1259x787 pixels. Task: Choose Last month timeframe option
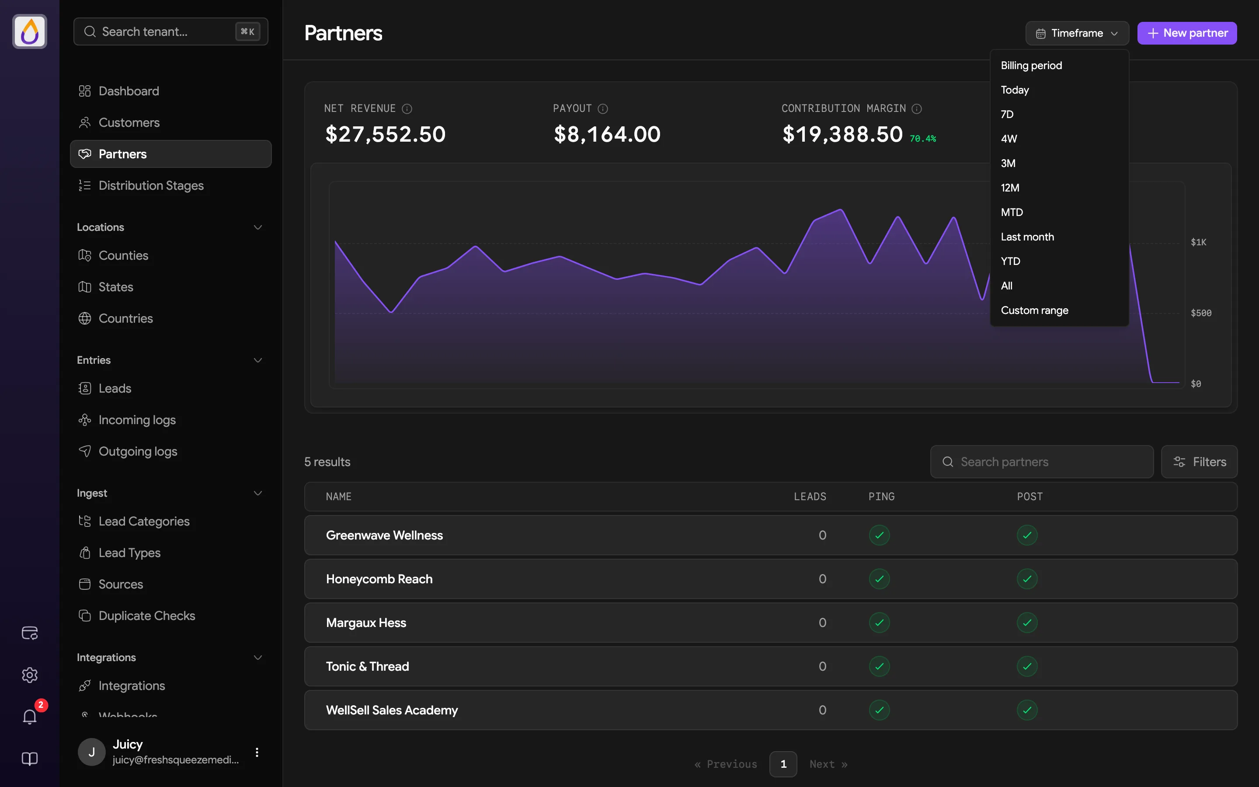pos(1059,237)
